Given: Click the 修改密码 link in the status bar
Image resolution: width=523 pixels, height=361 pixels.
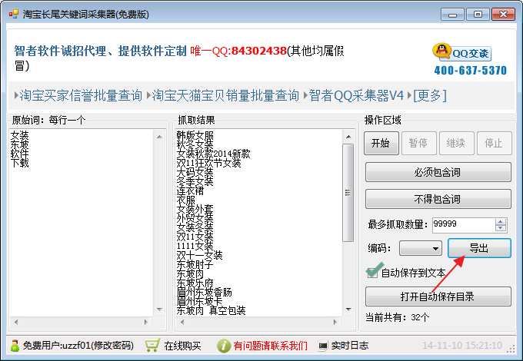Looking at the screenshot, I should click(112, 346).
